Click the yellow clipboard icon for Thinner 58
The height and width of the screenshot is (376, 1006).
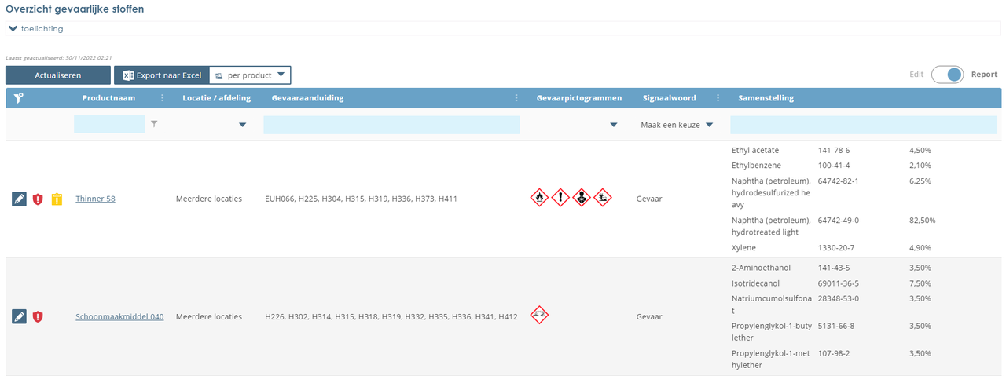56,199
